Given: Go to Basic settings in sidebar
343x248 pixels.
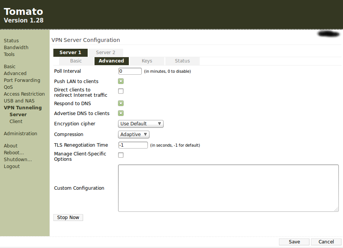Looking at the screenshot, I should click(x=10, y=67).
